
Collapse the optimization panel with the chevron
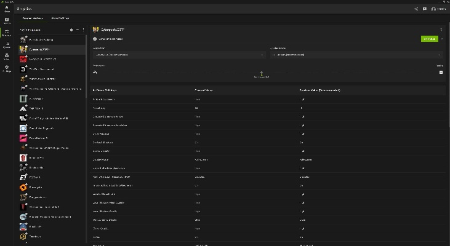tap(442, 39)
